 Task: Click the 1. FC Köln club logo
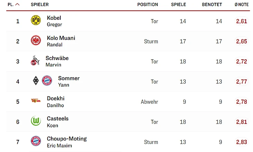tap(35, 61)
